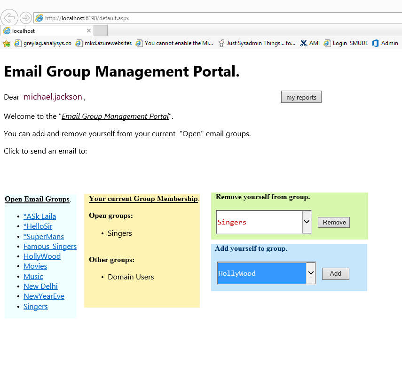The height and width of the screenshot is (379, 402).
Task: Select the localhost browser tab
Action: (47, 31)
